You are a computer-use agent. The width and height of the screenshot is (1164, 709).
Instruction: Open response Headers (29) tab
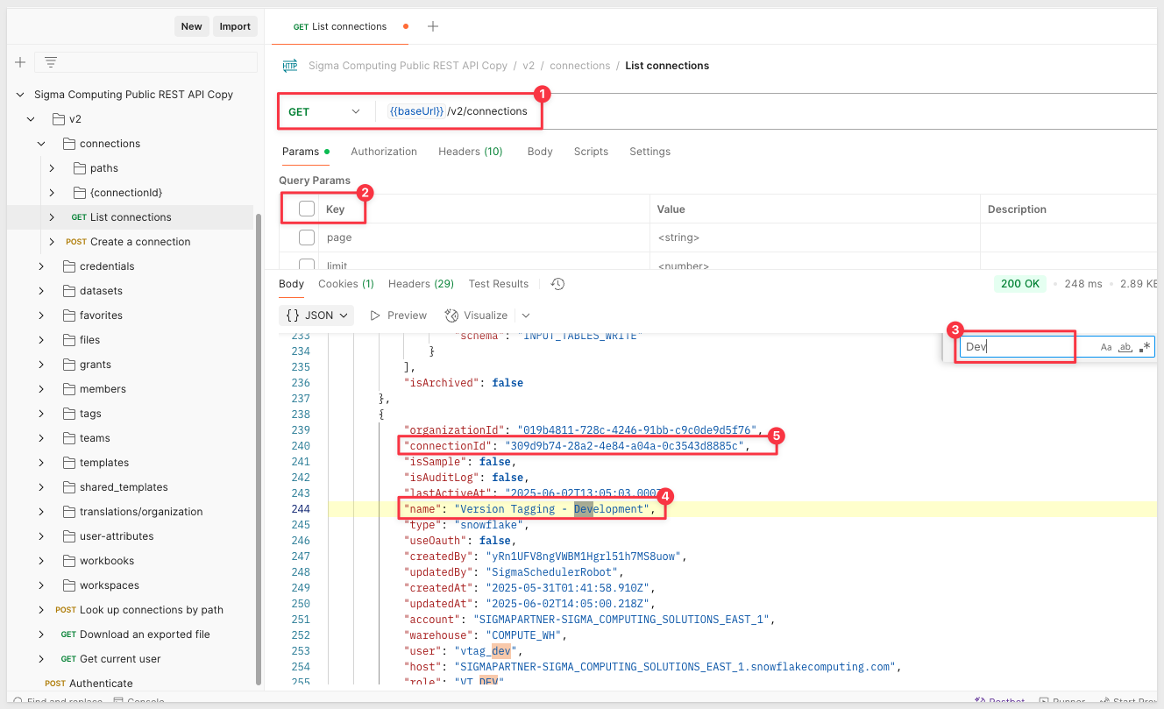point(421,284)
